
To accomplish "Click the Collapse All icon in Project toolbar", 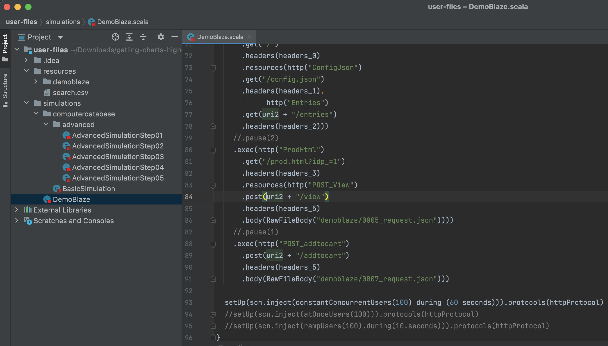I will click(x=143, y=37).
